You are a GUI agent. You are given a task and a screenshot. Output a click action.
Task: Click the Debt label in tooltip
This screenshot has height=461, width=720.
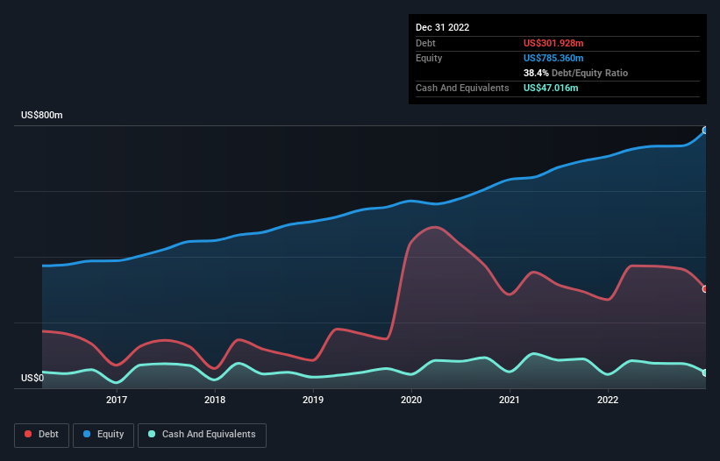pos(425,43)
